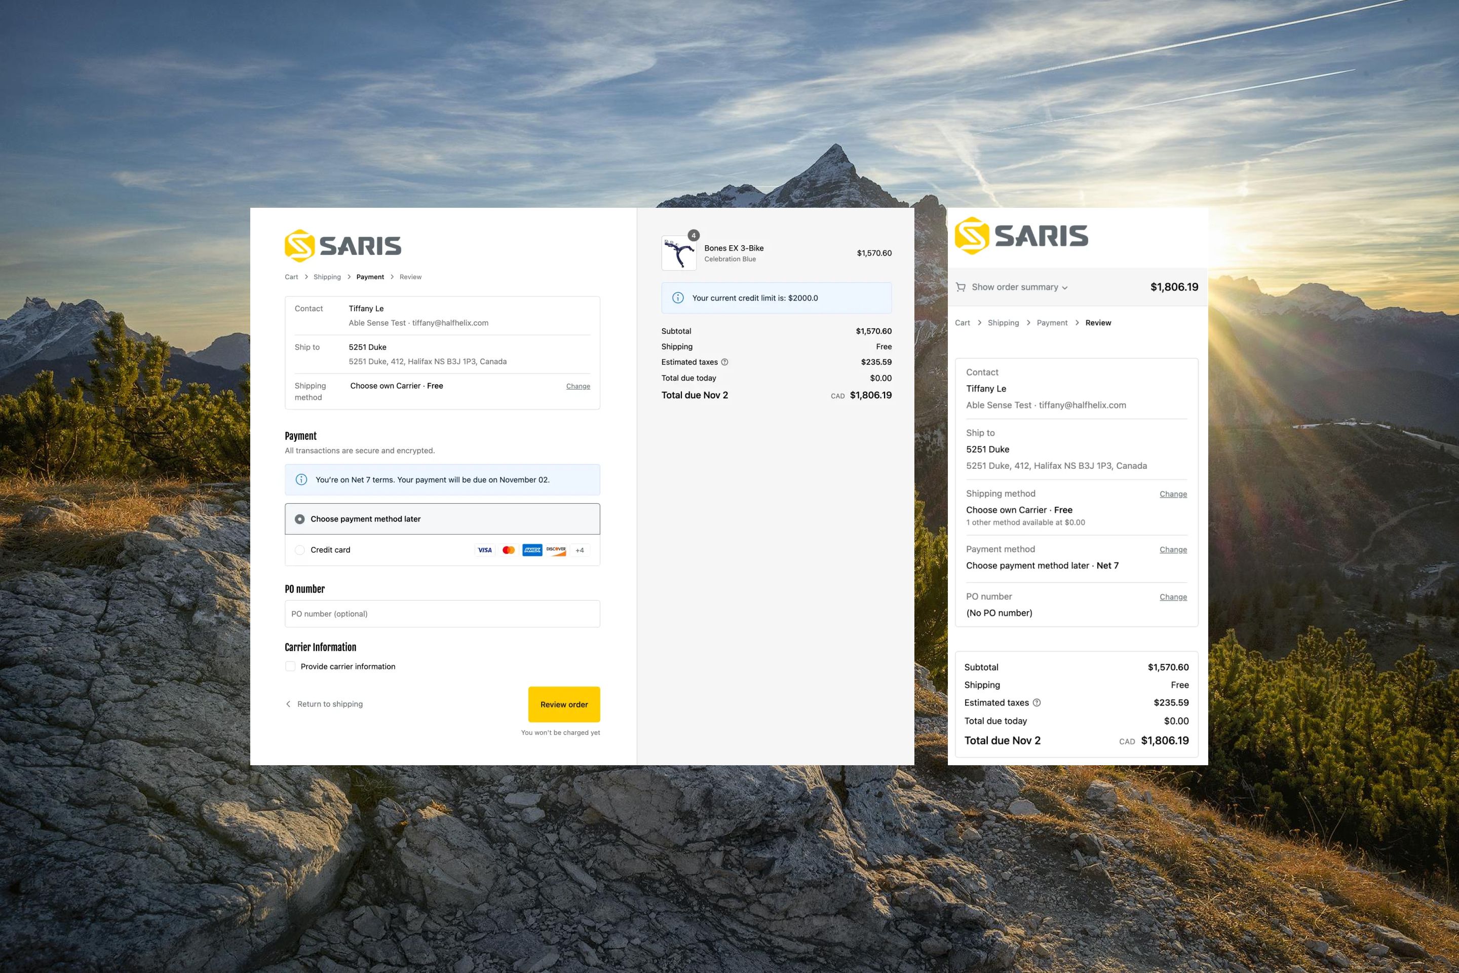
Task: Check the Provide carrier information box
Action: (x=290, y=666)
